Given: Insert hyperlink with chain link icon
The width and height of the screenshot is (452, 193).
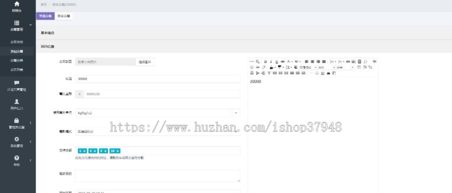Looking at the screenshot, I should 258,67.
